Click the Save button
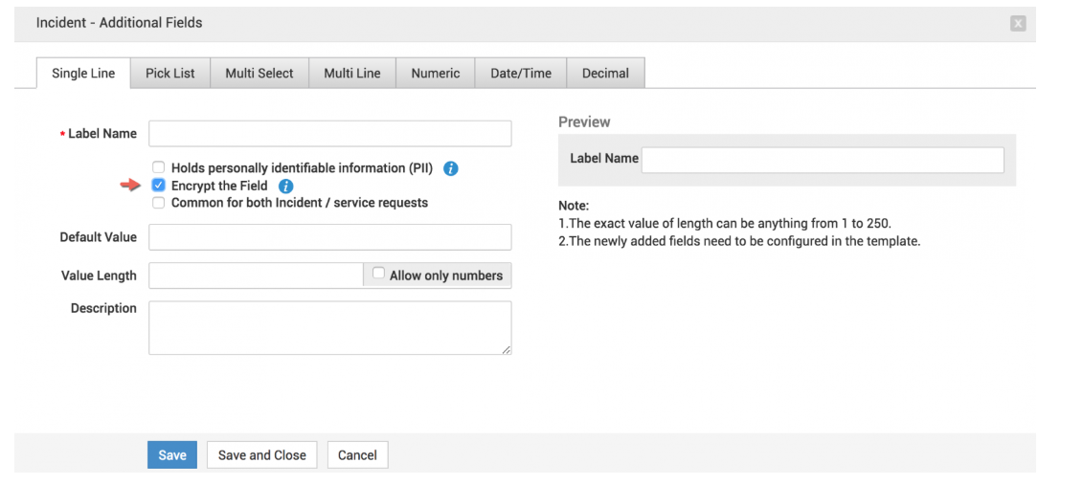Screen dimensions: 1083x485 point(172,455)
